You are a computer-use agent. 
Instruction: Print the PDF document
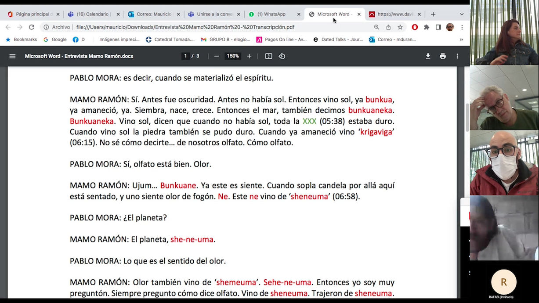[442, 56]
